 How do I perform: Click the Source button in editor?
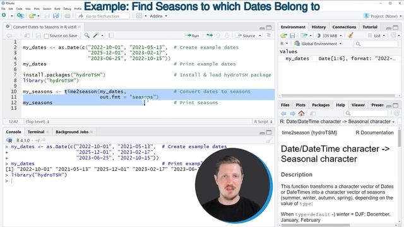coord(246,35)
